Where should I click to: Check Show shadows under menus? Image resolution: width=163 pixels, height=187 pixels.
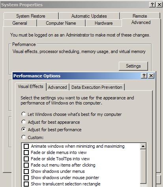pos(26,171)
